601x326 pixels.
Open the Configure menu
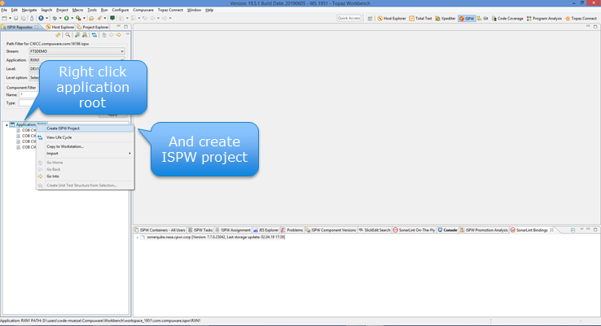pos(121,10)
